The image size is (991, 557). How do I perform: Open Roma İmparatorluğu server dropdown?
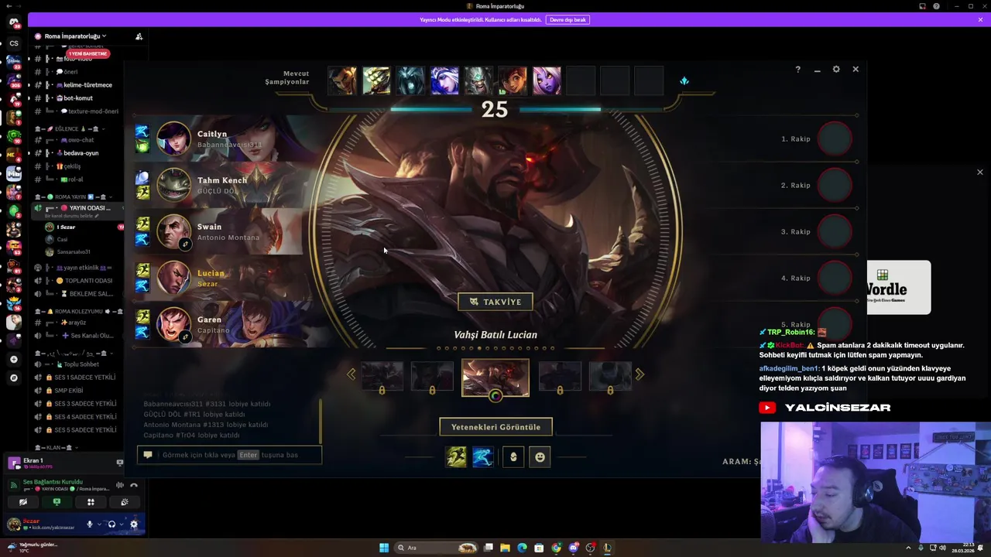tap(75, 36)
